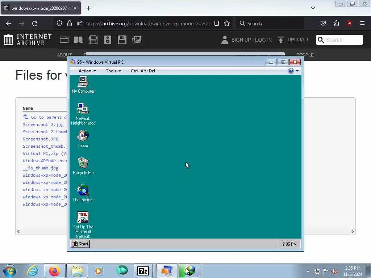Toggle reader view in Firefox
Viewport: 371px width, 278px height.
217,23
